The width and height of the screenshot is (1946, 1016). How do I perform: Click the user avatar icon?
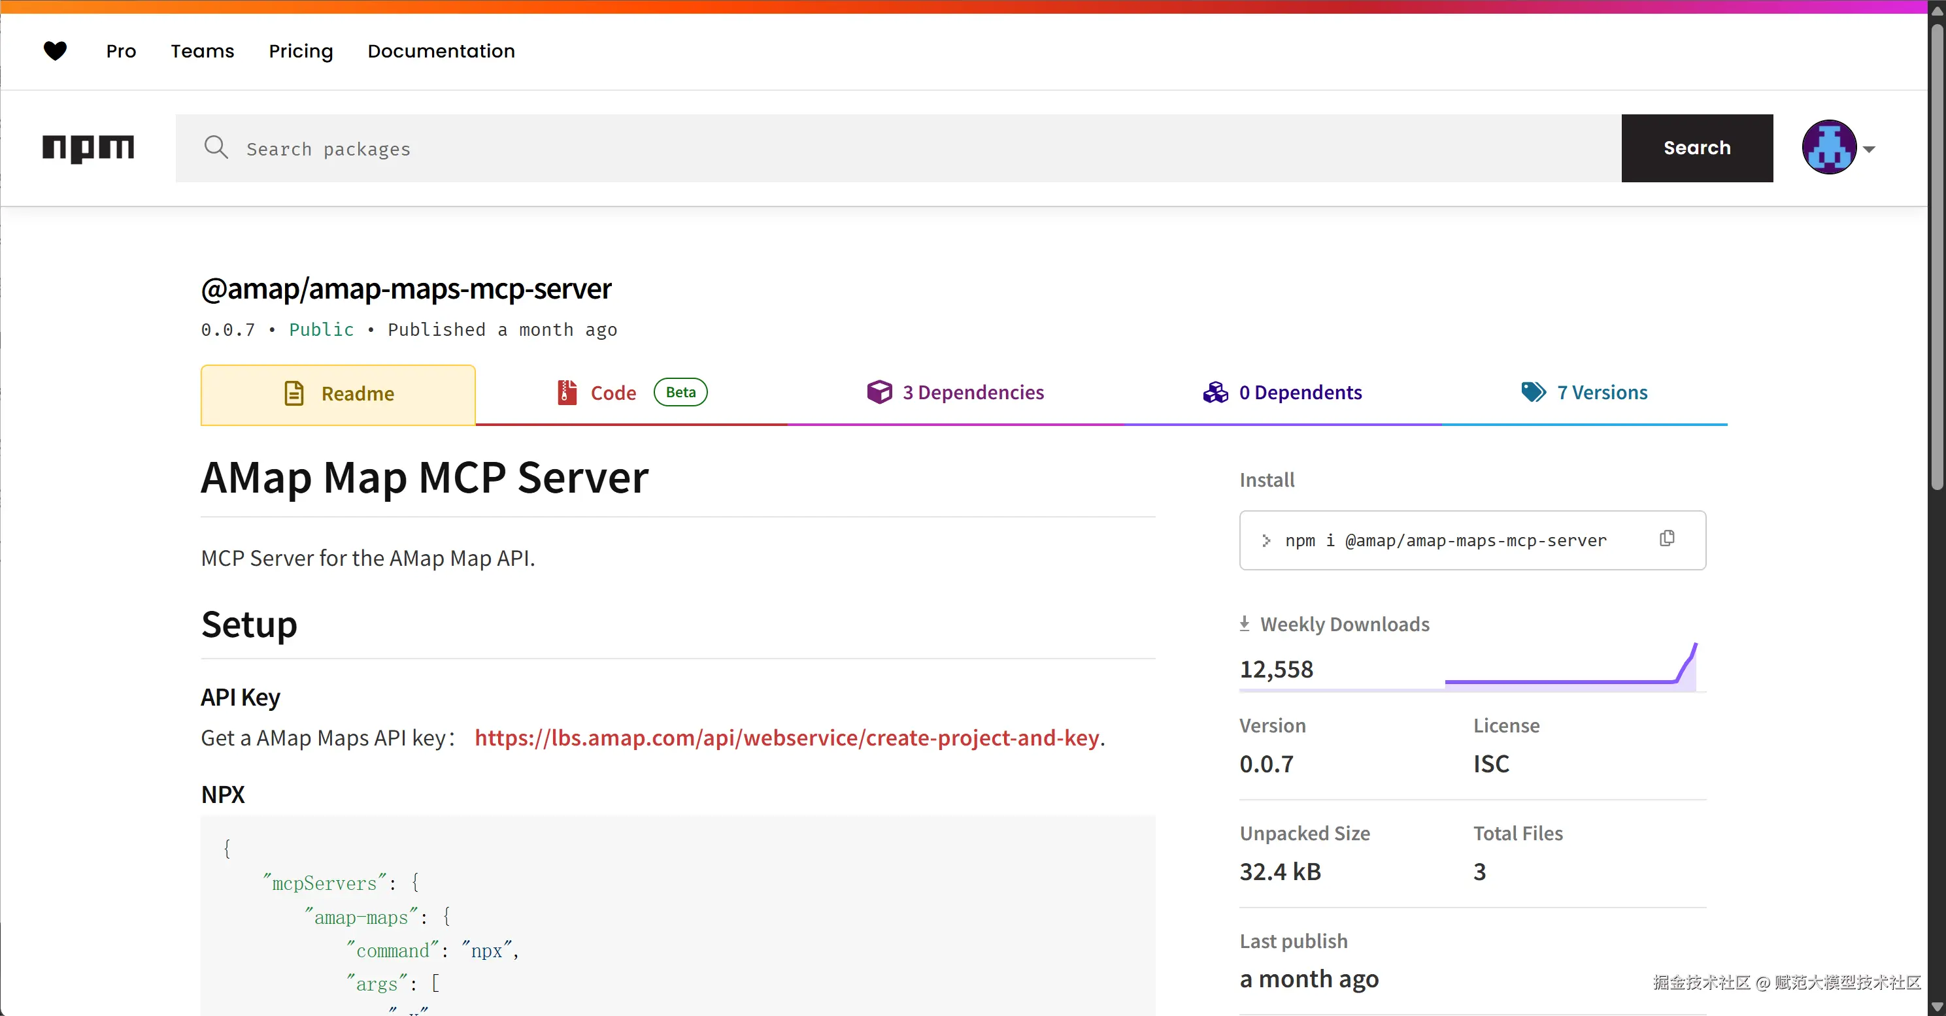tap(1829, 148)
